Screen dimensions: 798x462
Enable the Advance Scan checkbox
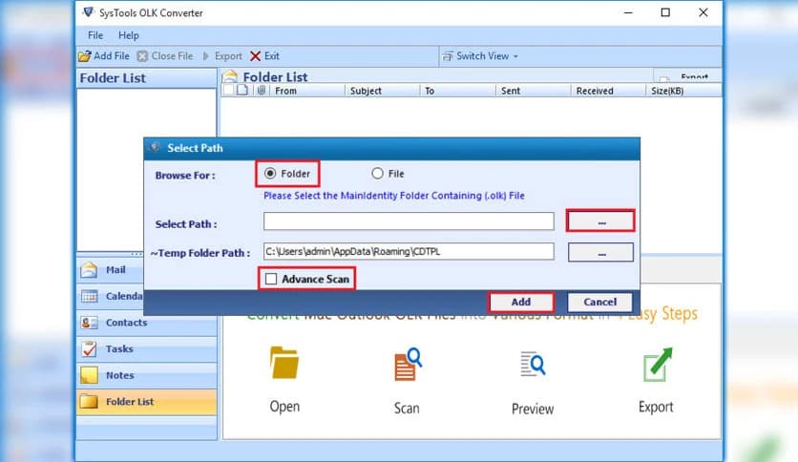[x=271, y=279]
